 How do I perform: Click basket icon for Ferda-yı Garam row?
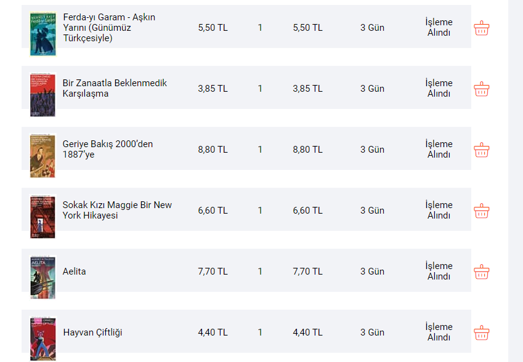481,28
